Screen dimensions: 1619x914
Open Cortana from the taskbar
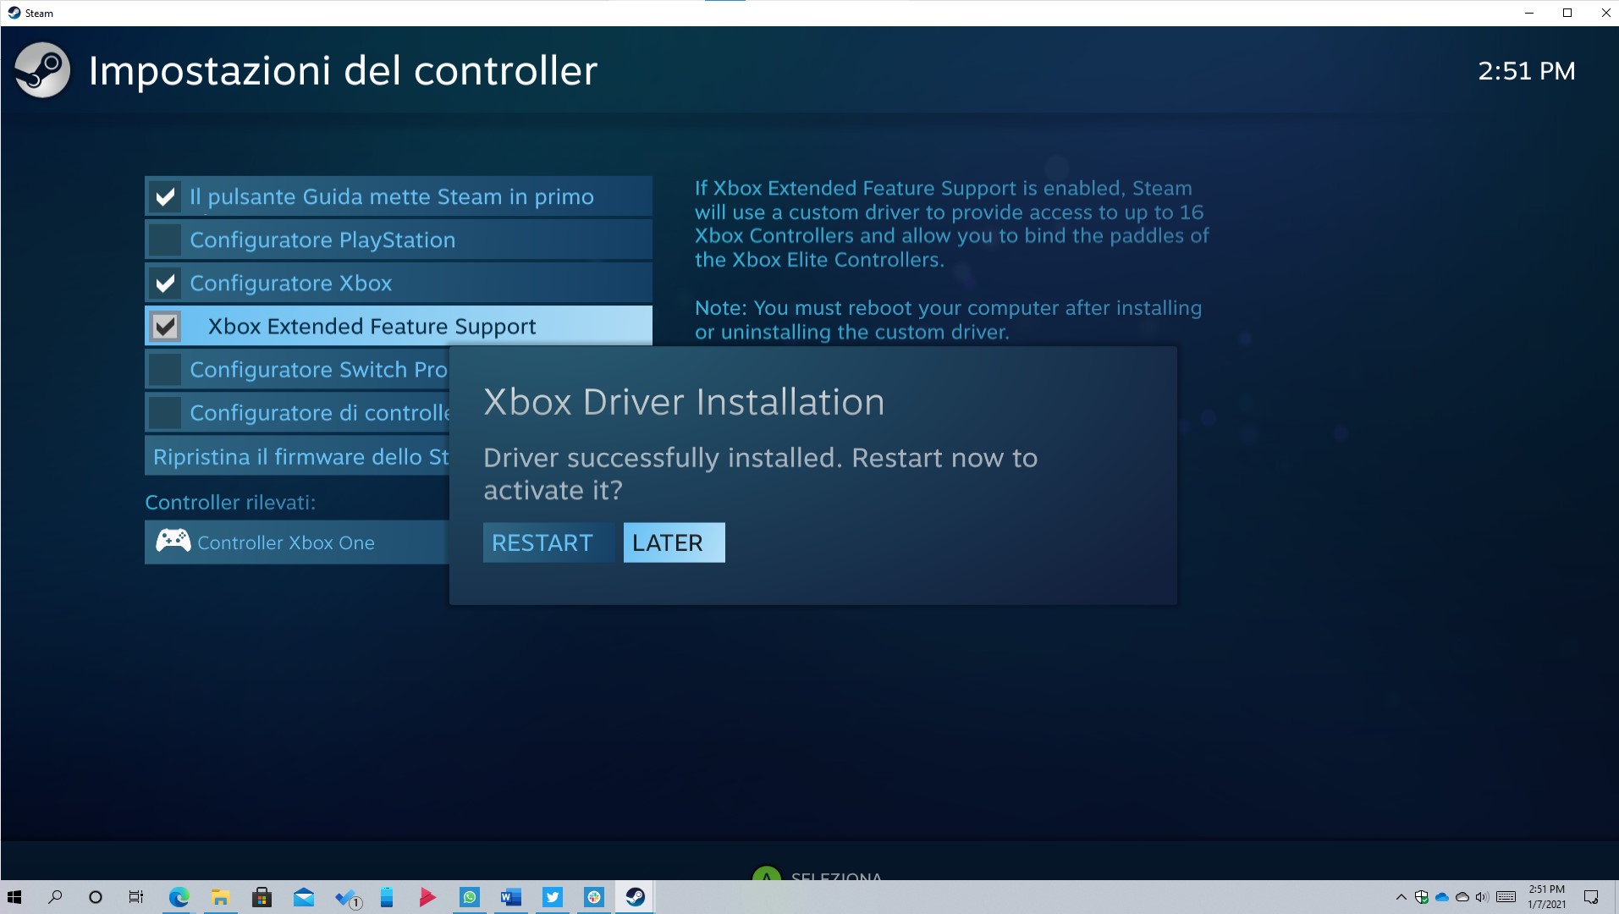pos(96,897)
